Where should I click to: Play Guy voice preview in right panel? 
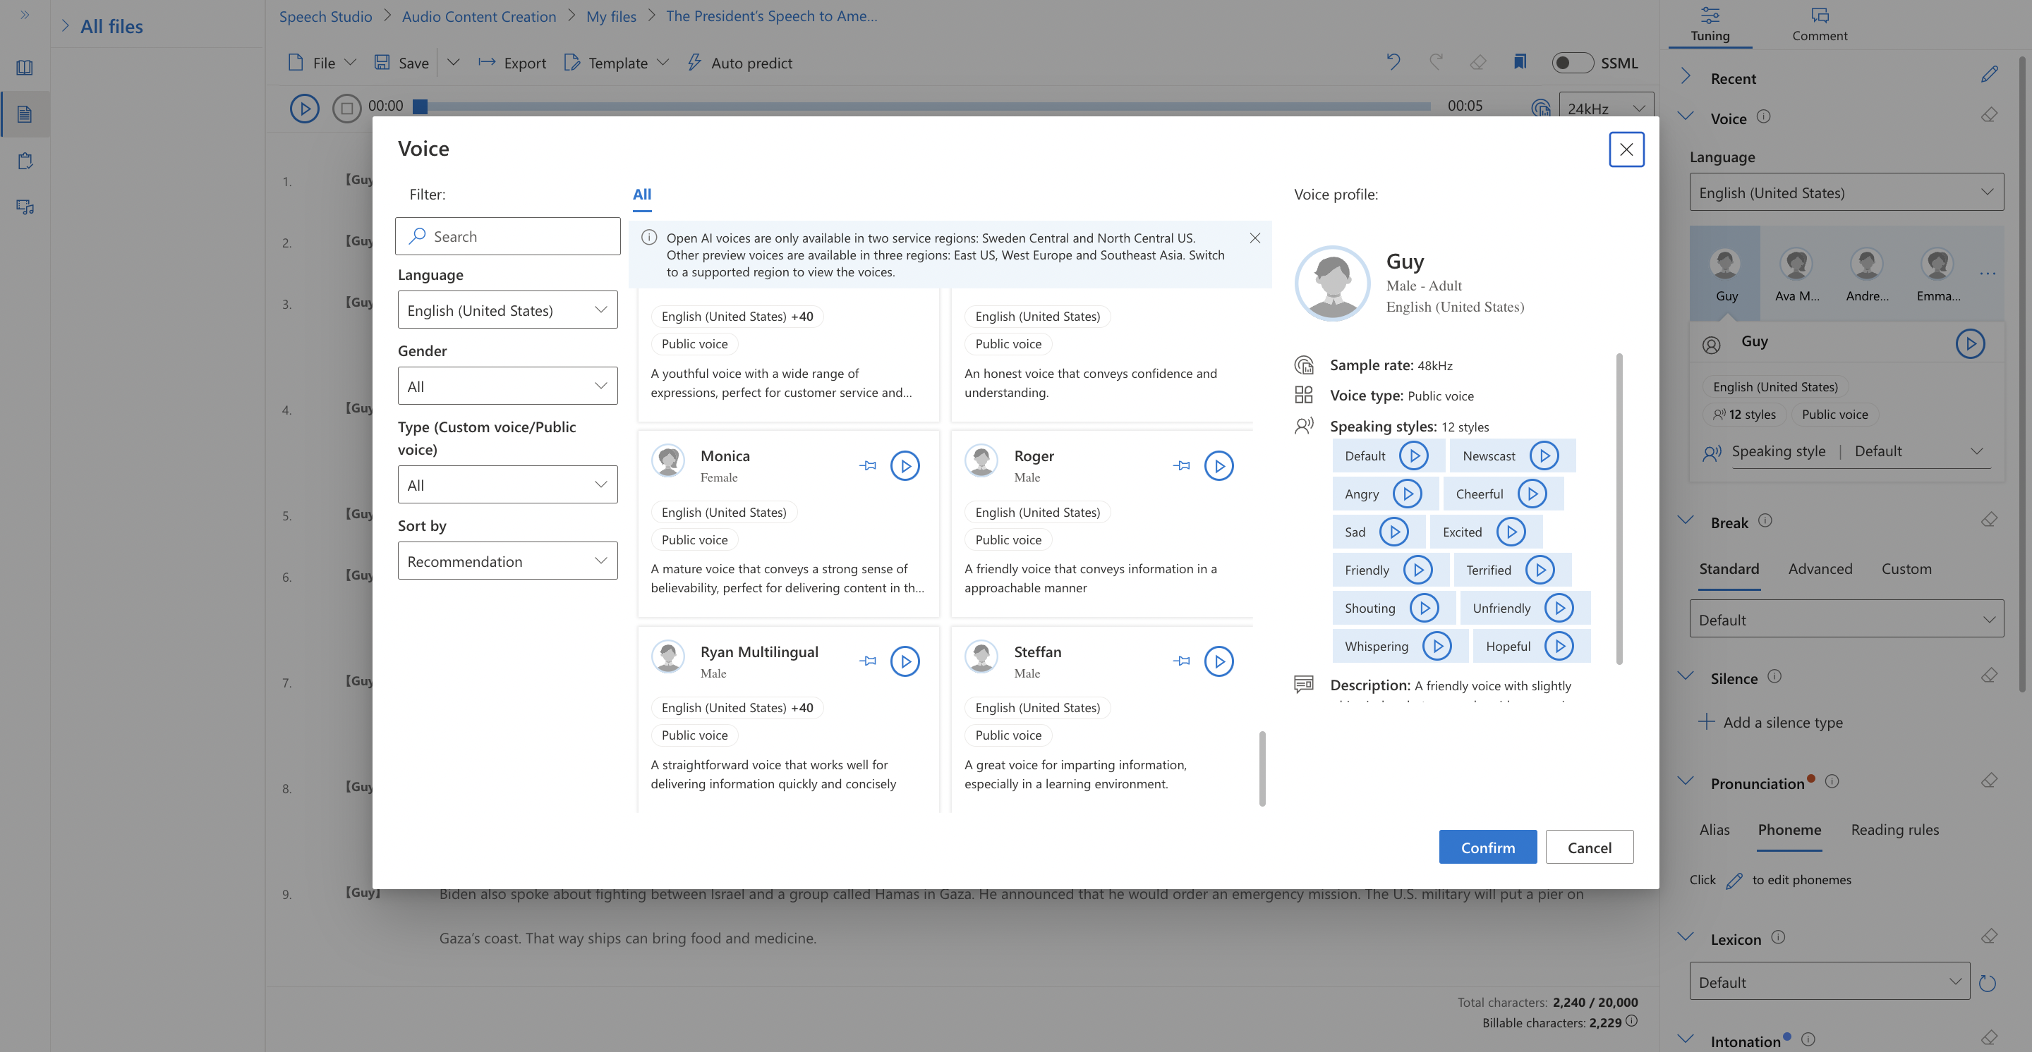[1970, 343]
